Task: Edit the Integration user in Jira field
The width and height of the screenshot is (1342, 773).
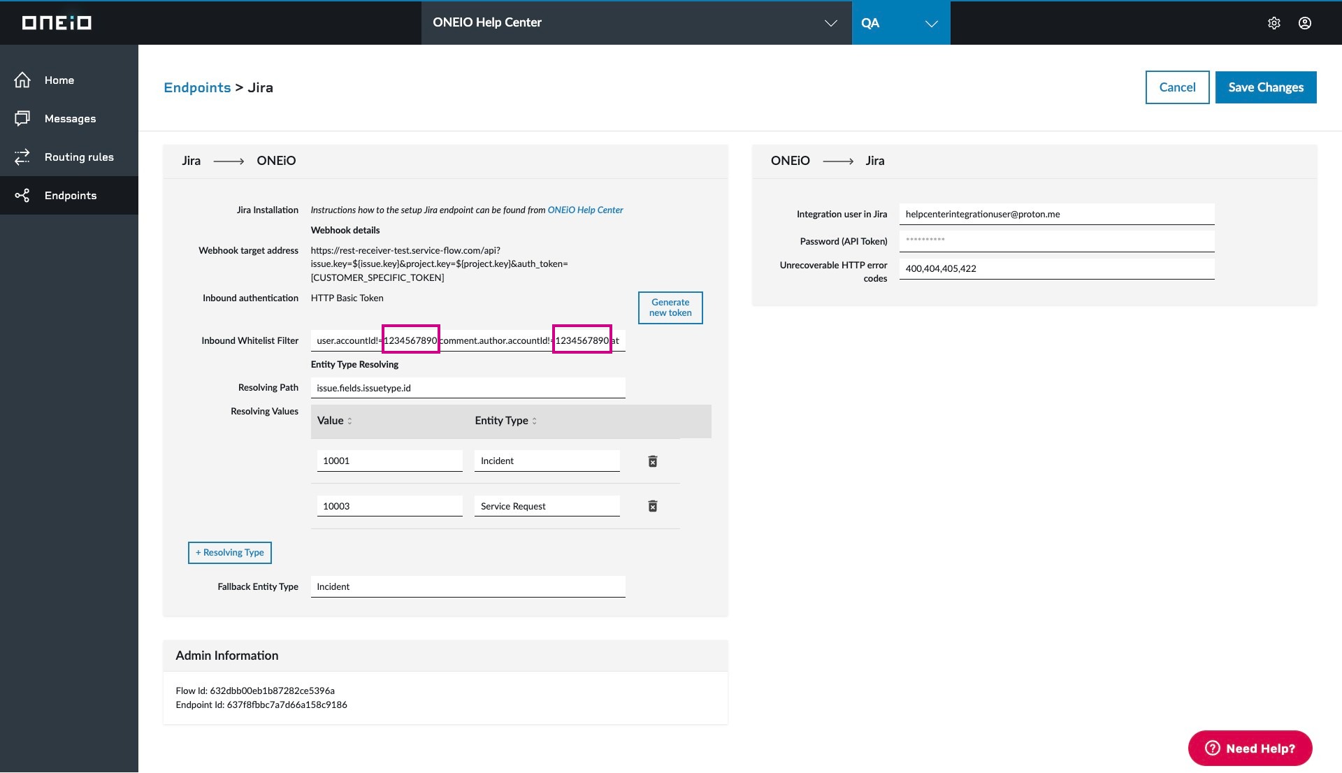Action: (1056, 214)
